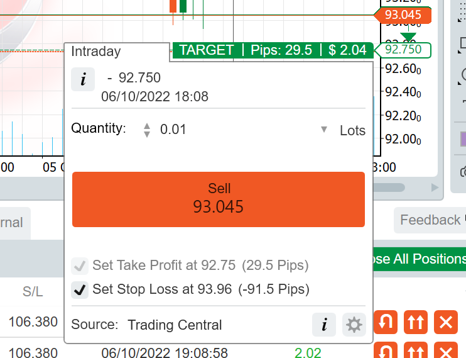Select the Intraday tab
The width and height of the screenshot is (466, 358).
tap(96, 51)
